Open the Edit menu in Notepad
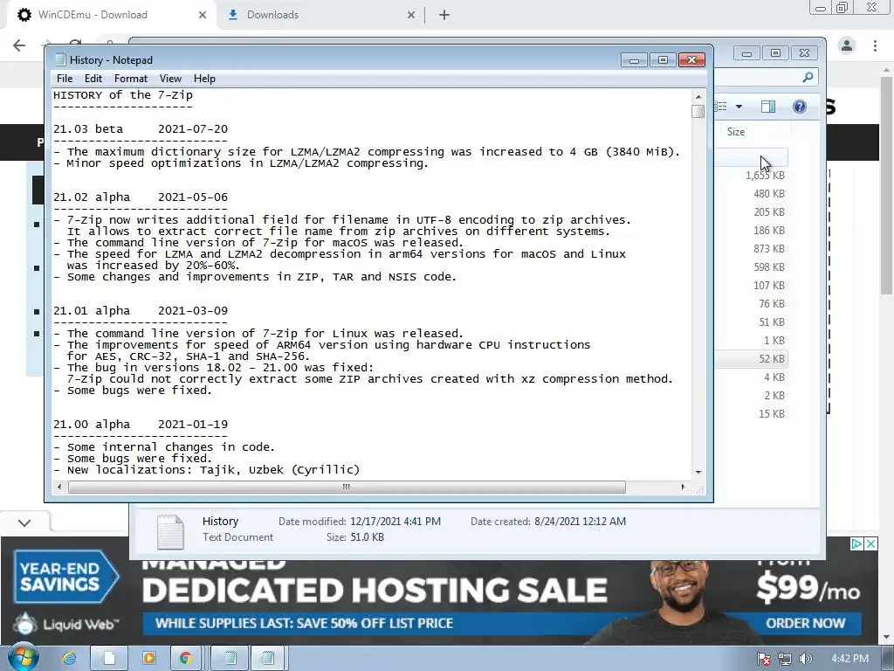Viewport: 894px width, 671px height. 93,79
